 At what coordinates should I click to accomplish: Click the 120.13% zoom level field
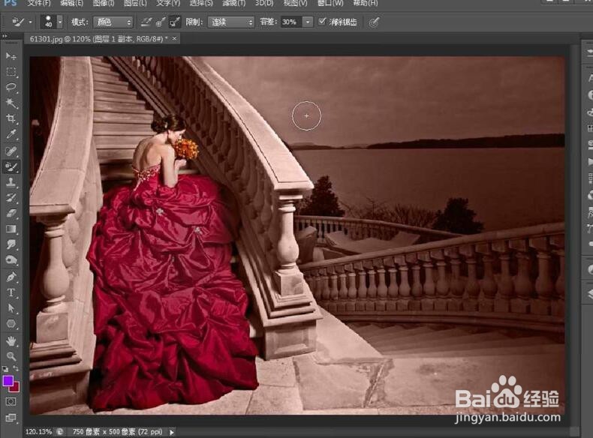(38, 431)
